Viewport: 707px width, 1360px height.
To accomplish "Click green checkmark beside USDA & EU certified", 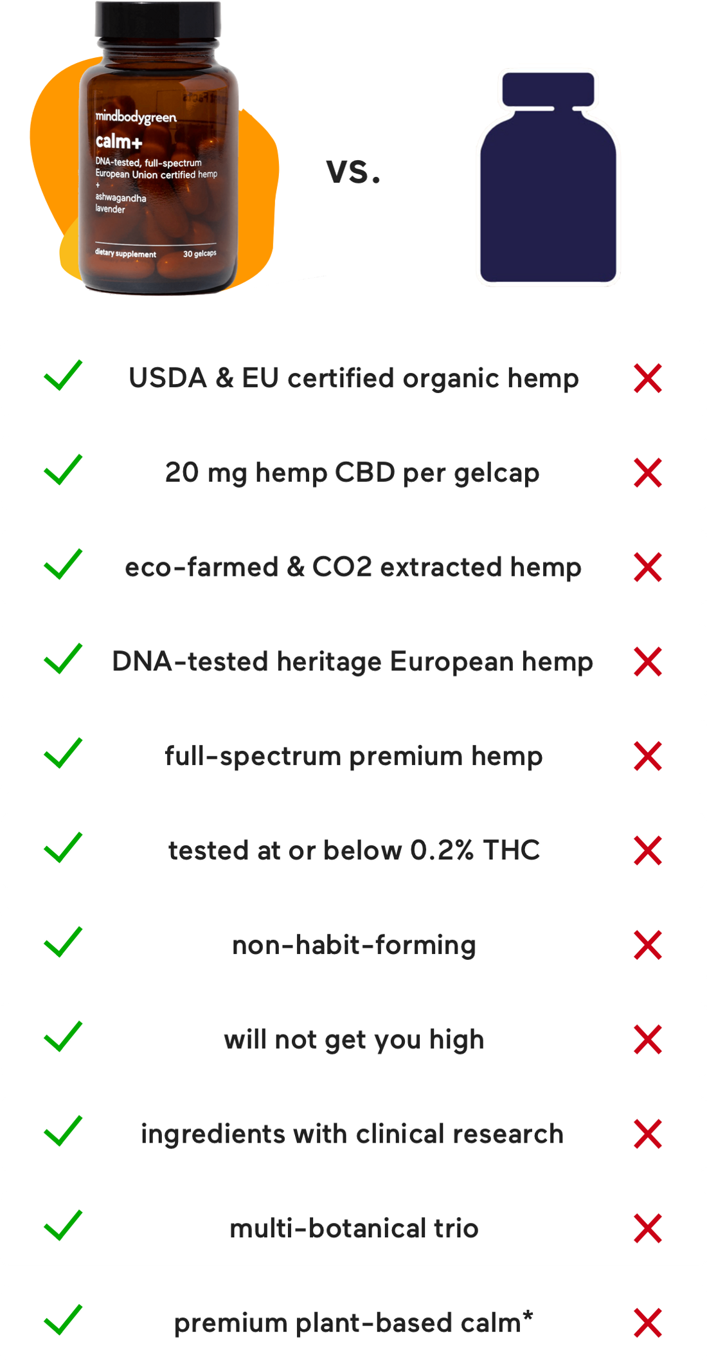I will pos(63,375).
